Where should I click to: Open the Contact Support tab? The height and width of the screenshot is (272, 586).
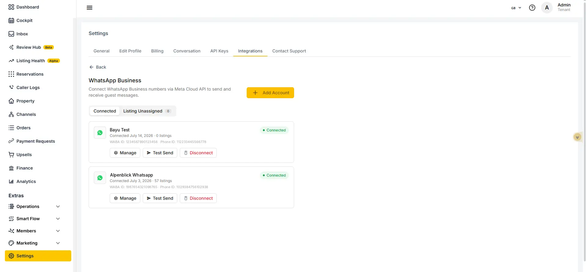pos(289,51)
